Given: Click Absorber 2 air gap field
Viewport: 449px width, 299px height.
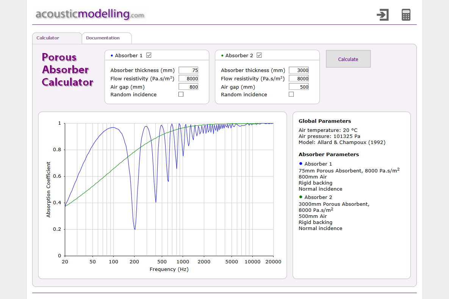Looking at the screenshot, I should pyautogui.click(x=299, y=87).
